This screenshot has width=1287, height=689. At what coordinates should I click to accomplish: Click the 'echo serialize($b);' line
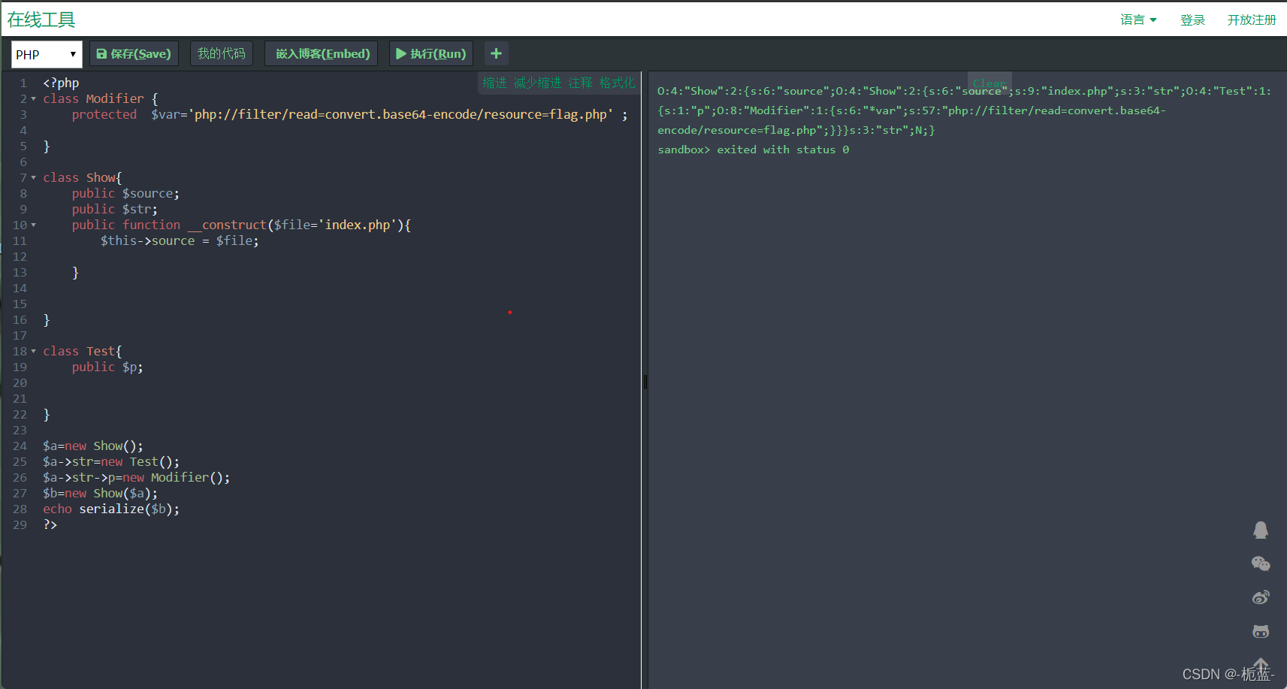pyautogui.click(x=111, y=509)
